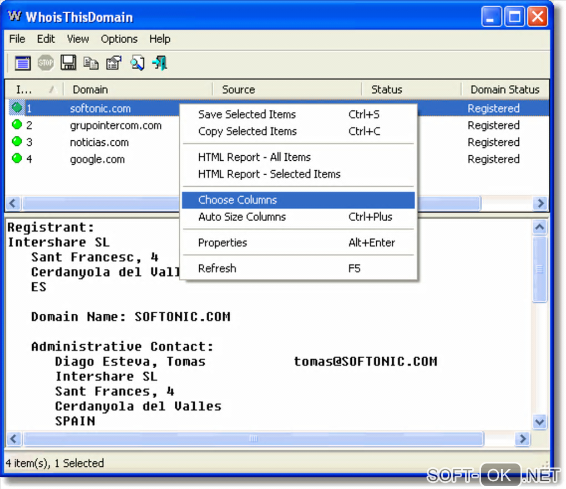This screenshot has height=489, width=566.
Task: Click the domain list right scroll arrow
Action: [540, 203]
